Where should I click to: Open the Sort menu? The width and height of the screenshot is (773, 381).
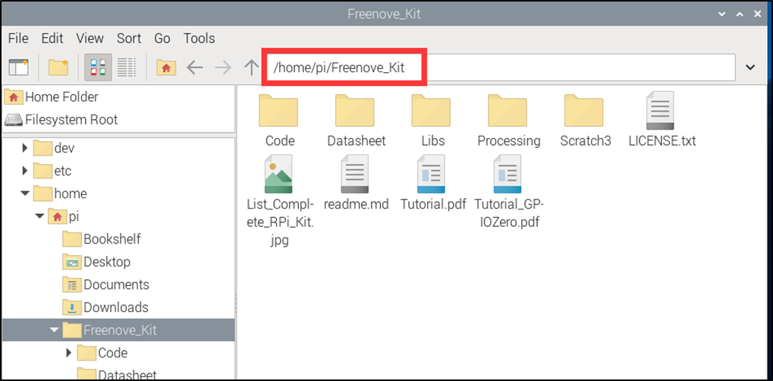tap(129, 38)
